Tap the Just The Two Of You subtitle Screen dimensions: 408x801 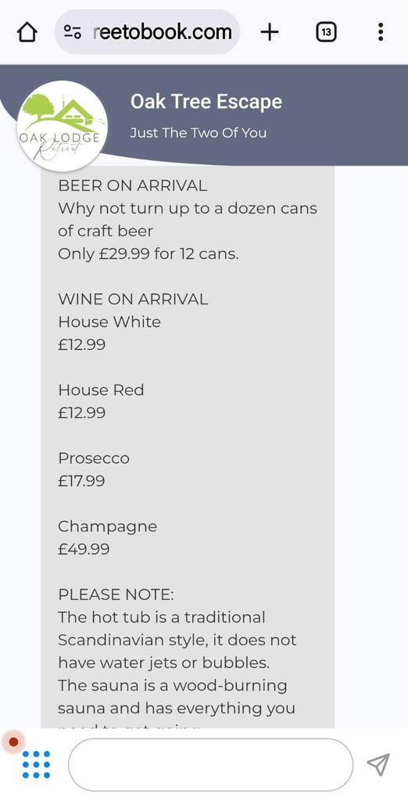(x=198, y=133)
